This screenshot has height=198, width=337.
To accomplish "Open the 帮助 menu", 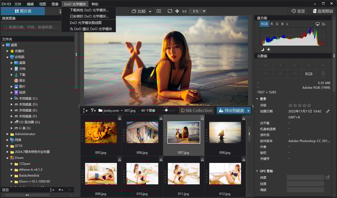I will tap(95, 4).
